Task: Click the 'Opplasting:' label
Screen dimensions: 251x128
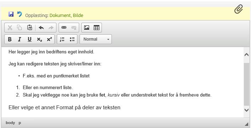Action: pos(37,16)
